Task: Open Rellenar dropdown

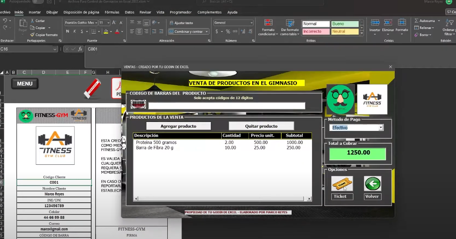Action: (x=424, y=28)
